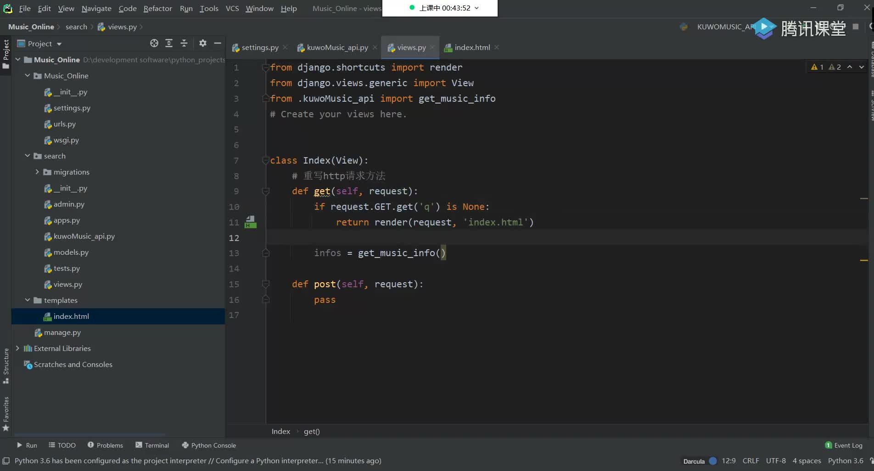Viewport: 874px width, 471px height.
Task: Open the TODO tool window
Action: (62, 445)
